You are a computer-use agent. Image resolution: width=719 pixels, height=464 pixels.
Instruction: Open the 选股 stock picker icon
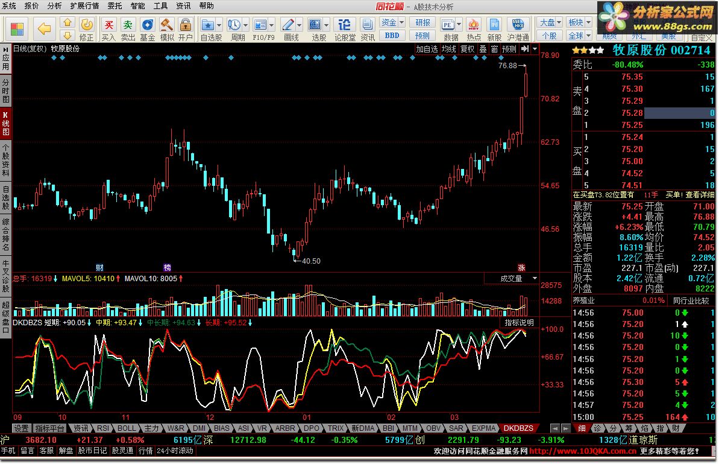[x=315, y=24]
